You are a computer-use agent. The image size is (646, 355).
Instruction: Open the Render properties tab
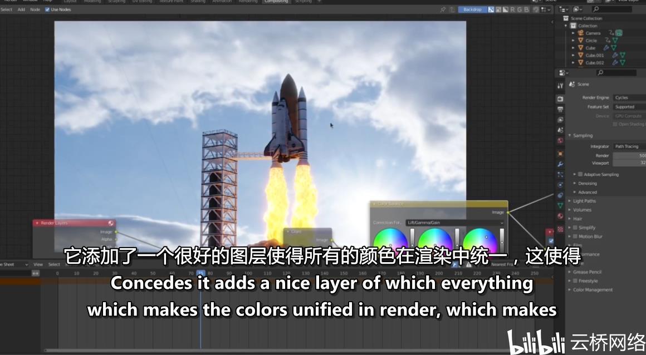click(x=560, y=99)
